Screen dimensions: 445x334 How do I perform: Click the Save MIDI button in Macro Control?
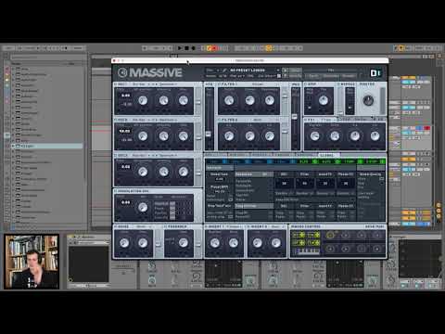point(375,226)
